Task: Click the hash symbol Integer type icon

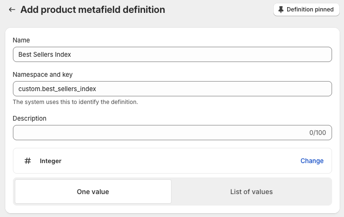Action: point(28,161)
